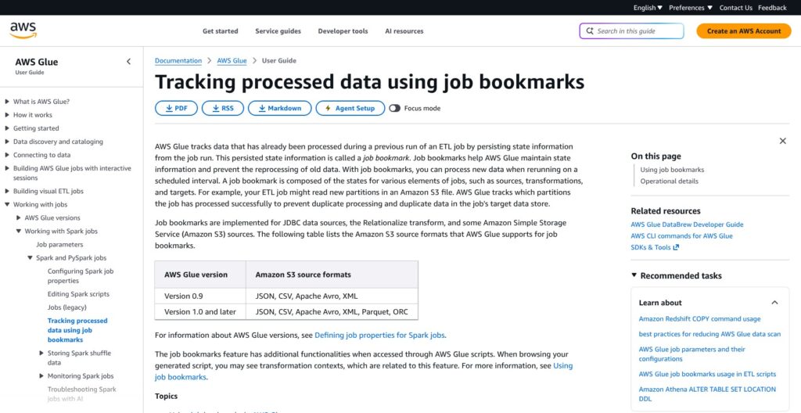This screenshot has height=413, width=801.
Task: Select the Version 0.9 table cell
Action: 200,296
